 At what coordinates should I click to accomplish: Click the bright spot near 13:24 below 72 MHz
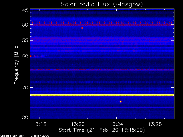[x=121, y=102]
